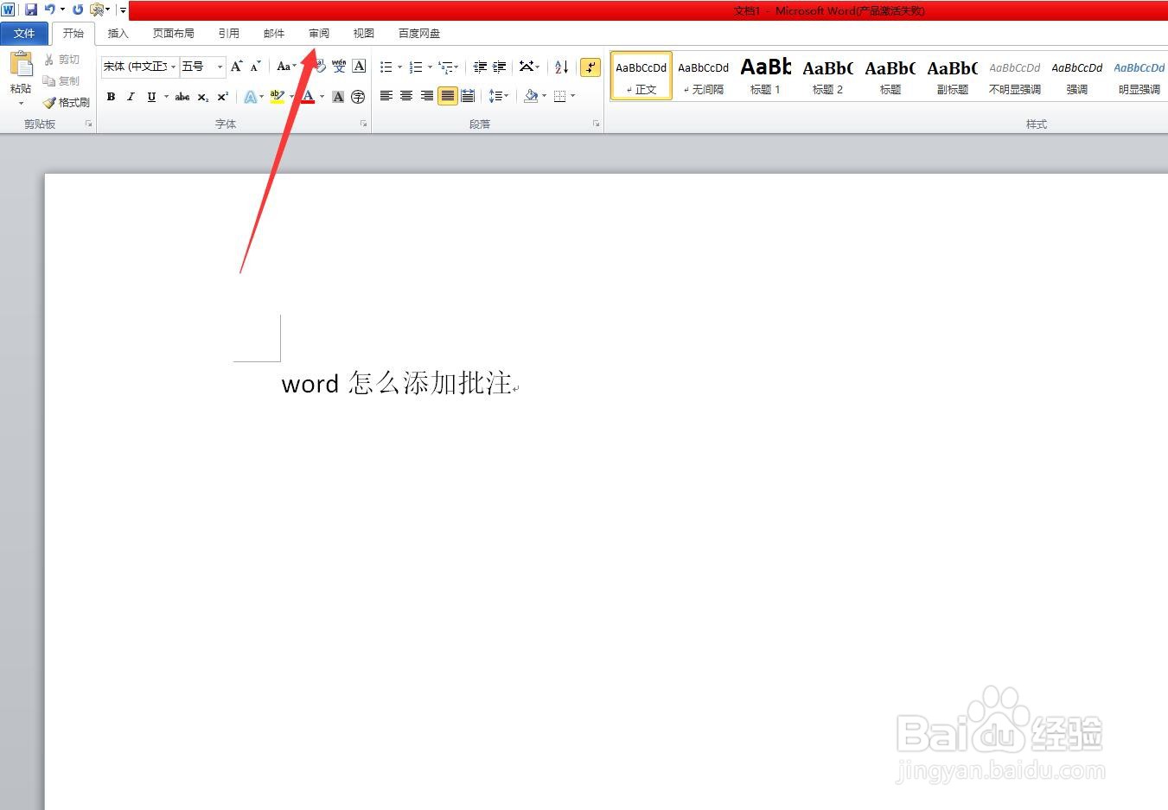Switch to the View (视图) tab

(x=363, y=34)
